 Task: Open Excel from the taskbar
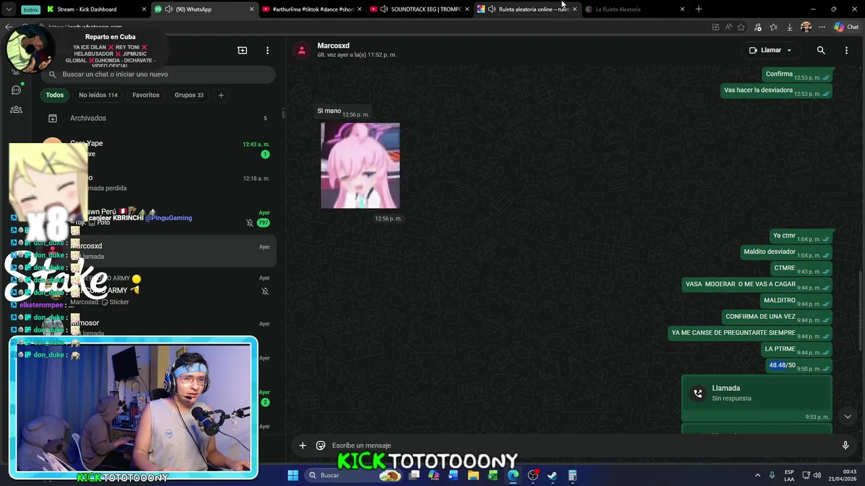[493, 475]
